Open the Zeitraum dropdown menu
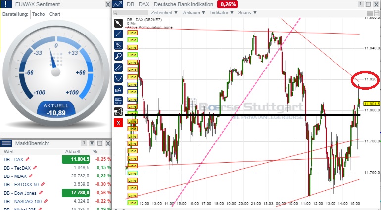The height and width of the screenshot is (210, 381). pyautogui.click(x=194, y=13)
